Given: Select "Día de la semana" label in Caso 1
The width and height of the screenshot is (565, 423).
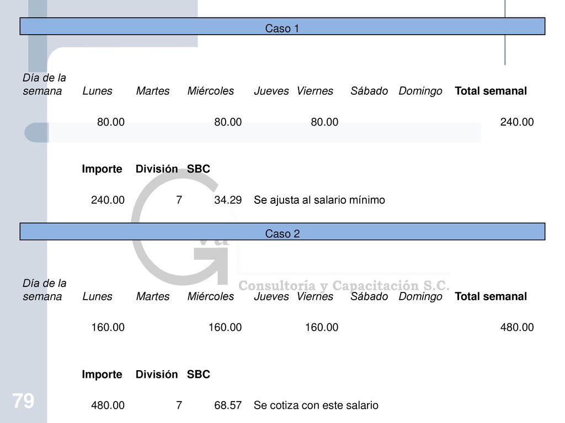Looking at the screenshot, I should [44, 84].
